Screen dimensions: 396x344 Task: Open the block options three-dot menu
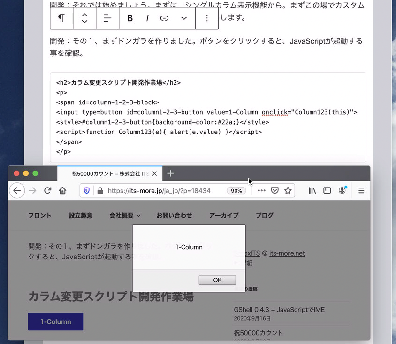click(x=207, y=18)
